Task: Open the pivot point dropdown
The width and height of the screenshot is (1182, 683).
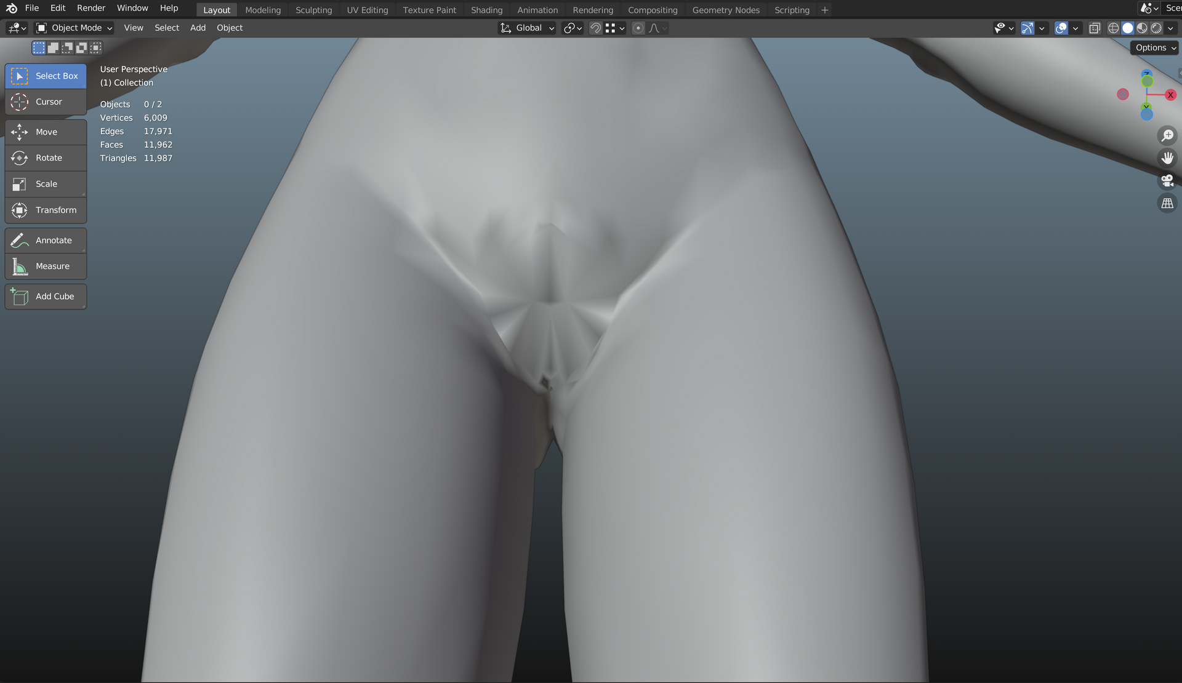Action: (x=573, y=28)
